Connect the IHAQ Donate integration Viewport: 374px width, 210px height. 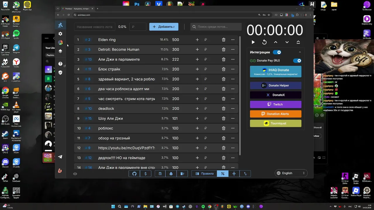click(276, 72)
